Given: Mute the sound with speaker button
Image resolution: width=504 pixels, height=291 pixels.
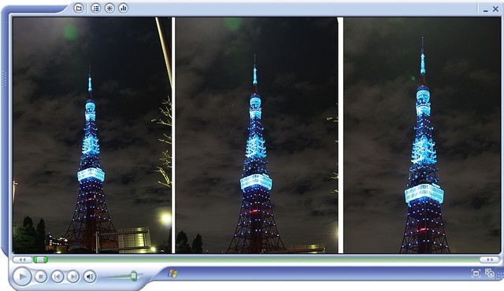Looking at the screenshot, I should pos(90,277).
